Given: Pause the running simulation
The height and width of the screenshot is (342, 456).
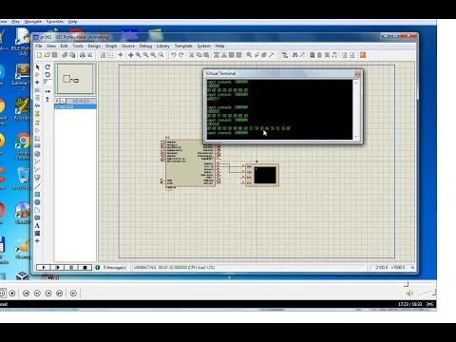Looking at the screenshot, I should tap(71, 268).
